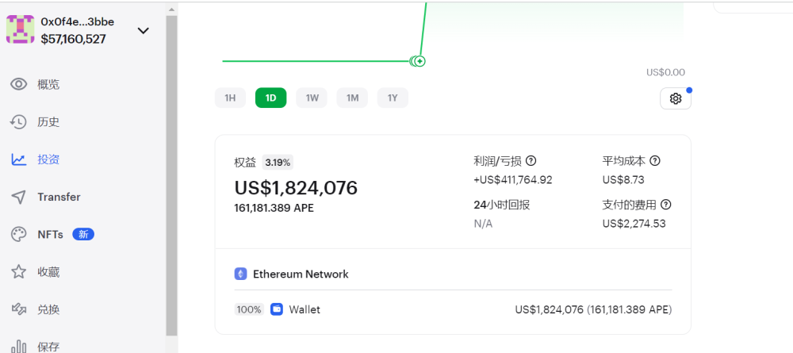This screenshot has width=793, height=353.
Task: Select the 1H time range
Action: (230, 98)
